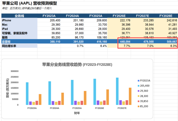Click the chart title text
178x121 pixels.
click(x=77, y=65)
